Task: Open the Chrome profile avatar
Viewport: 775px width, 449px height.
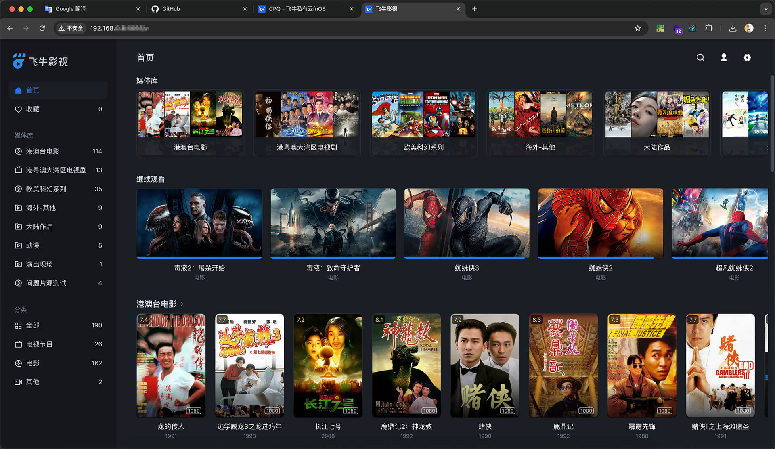Action: click(x=749, y=28)
